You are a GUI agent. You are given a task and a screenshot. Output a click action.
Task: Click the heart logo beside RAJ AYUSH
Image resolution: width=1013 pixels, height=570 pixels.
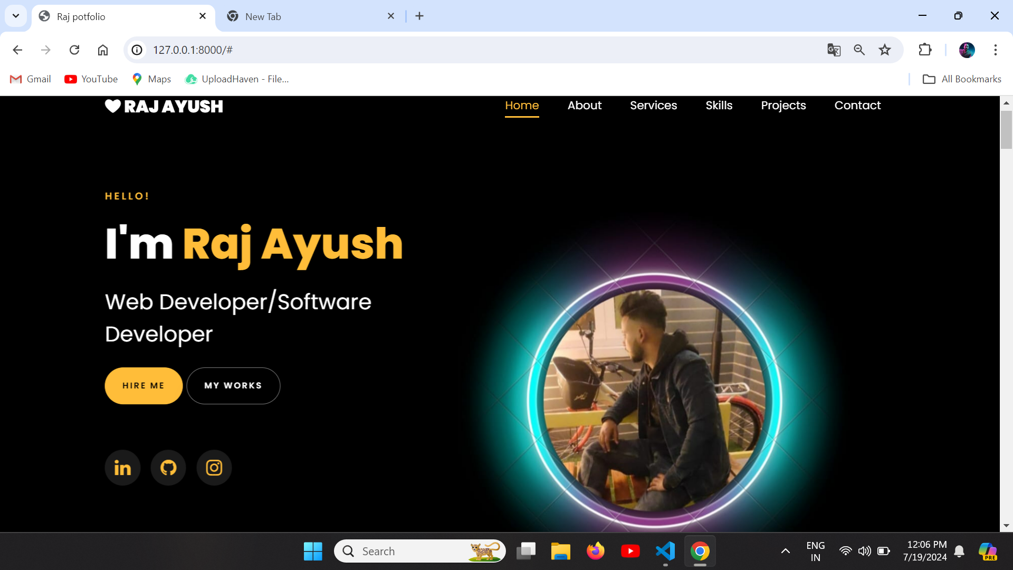pyautogui.click(x=113, y=106)
